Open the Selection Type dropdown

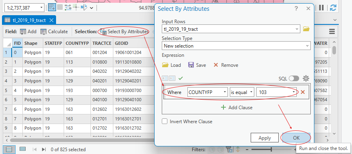coord(307,46)
